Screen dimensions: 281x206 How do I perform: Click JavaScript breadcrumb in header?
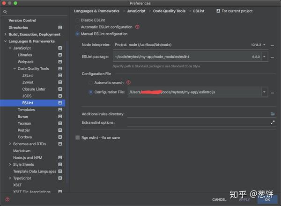tap(136, 11)
